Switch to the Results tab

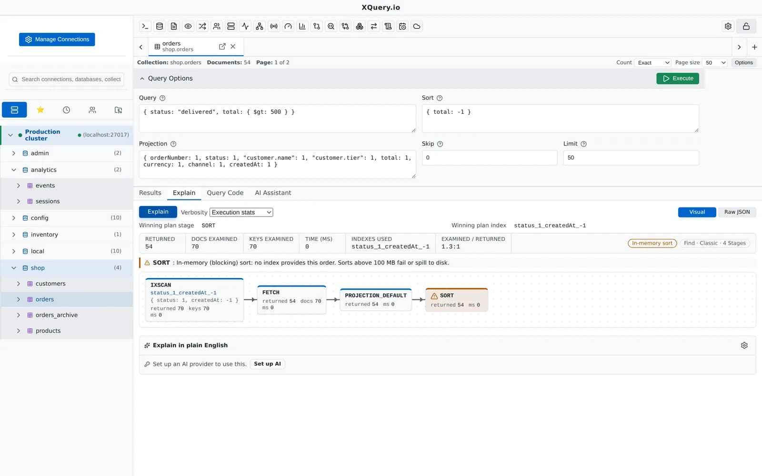coord(150,193)
